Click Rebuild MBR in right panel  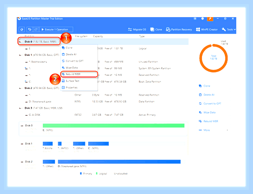pyautogui.click(x=211, y=121)
